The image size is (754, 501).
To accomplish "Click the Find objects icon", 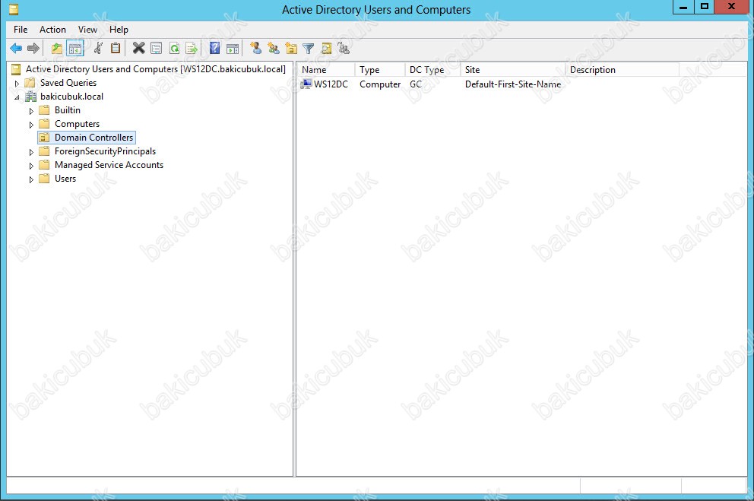I will [x=326, y=48].
